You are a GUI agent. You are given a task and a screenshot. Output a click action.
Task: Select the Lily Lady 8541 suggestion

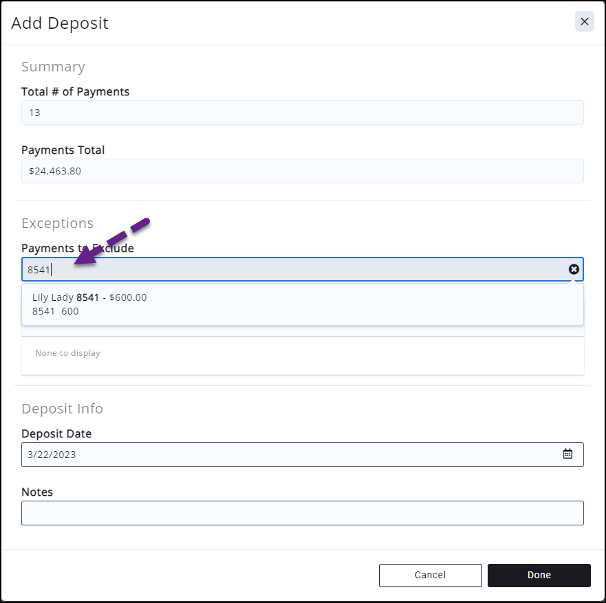pos(89,304)
